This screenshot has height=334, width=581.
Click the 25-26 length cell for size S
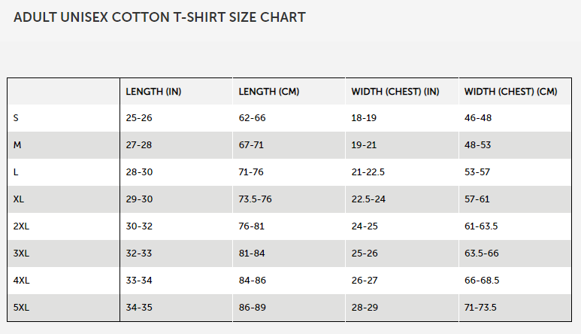point(139,118)
